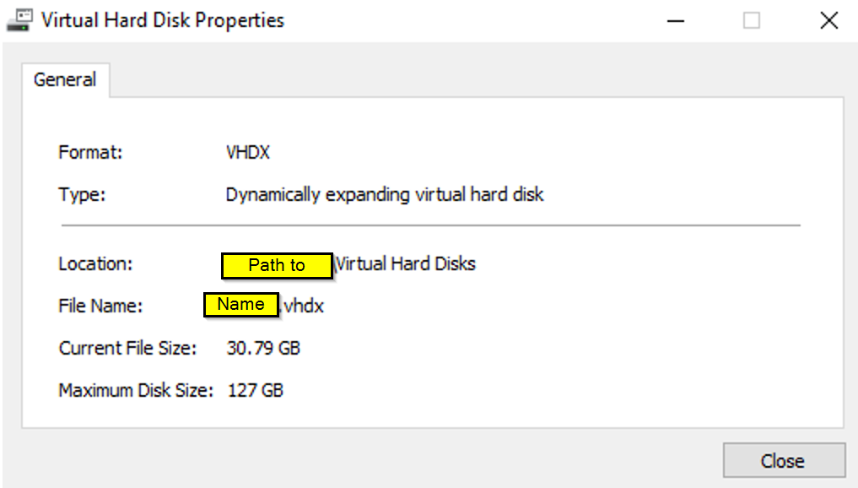858x488 pixels.
Task: Select the 127 GB maximum disk size
Action: coord(256,390)
